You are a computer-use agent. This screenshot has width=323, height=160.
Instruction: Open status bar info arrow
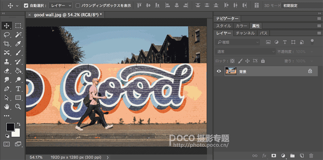108,157
